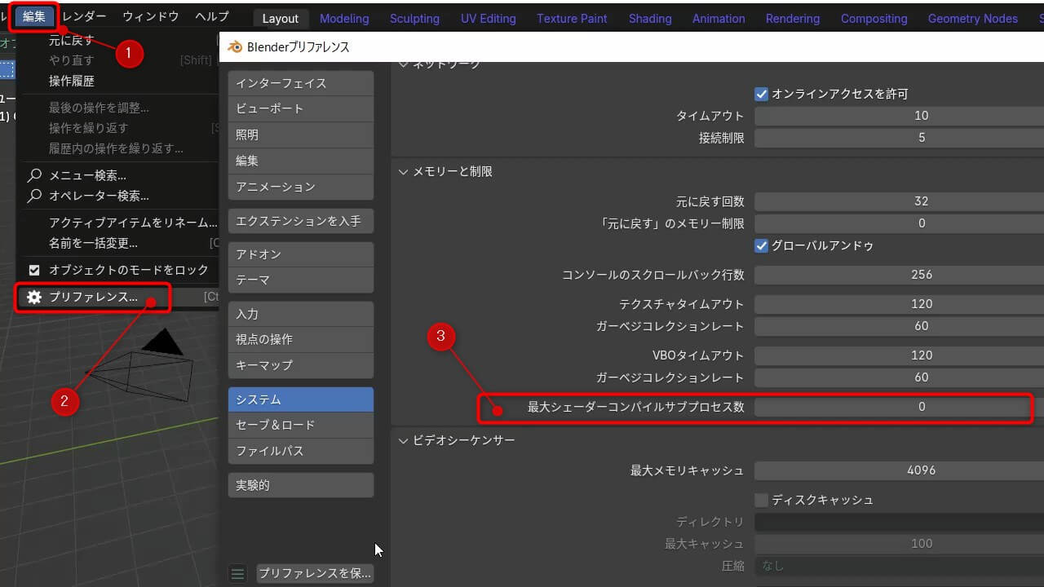Adjust the 元に戻す回数 value slider
Viewport: 1044px width, 587px height.
coord(897,201)
